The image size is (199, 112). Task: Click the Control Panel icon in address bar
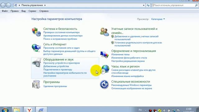16,5
